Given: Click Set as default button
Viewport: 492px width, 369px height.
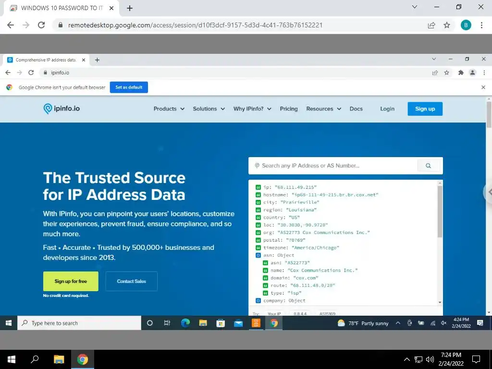Looking at the screenshot, I should click(129, 87).
